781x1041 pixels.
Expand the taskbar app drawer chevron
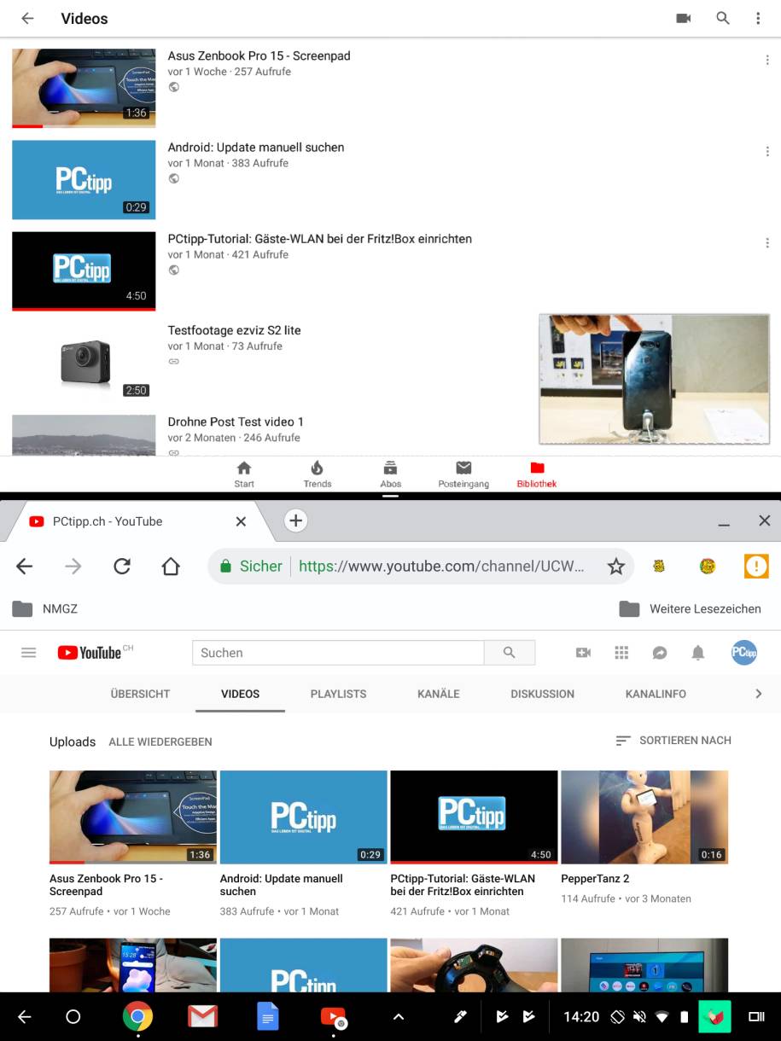pyautogui.click(x=398, y=1016)
